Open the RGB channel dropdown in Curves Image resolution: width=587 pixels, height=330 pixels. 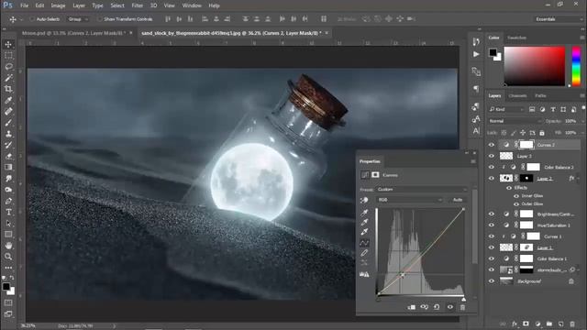410,200
